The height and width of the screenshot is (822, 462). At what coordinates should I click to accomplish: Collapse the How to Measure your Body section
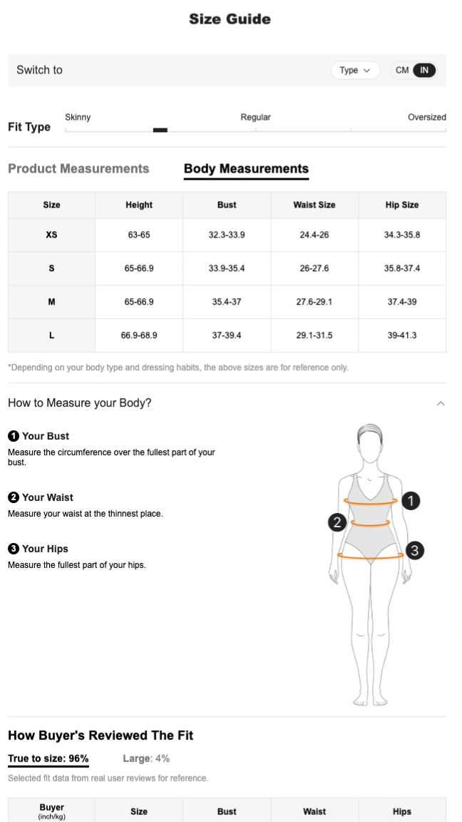(x=441, y=403)
